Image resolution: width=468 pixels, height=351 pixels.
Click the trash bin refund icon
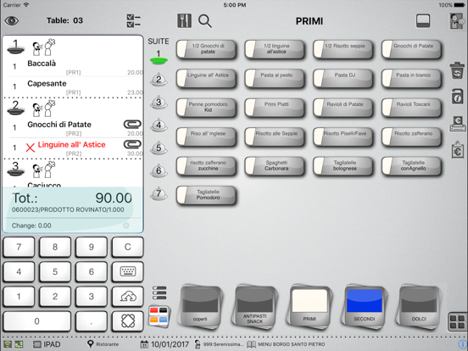[457, 70]
